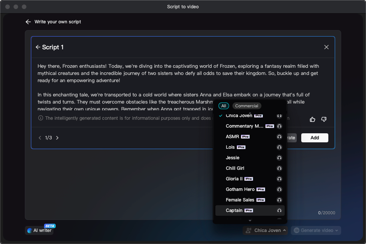Collapse the Chica Joven voice dropdown
Image resolution: width=366 pixels, height=244 pixels.
265,230
